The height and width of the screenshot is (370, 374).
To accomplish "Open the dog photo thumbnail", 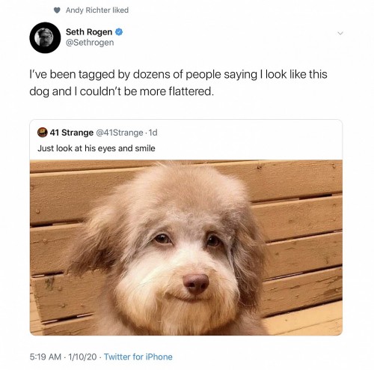I will tap(186, 247).
